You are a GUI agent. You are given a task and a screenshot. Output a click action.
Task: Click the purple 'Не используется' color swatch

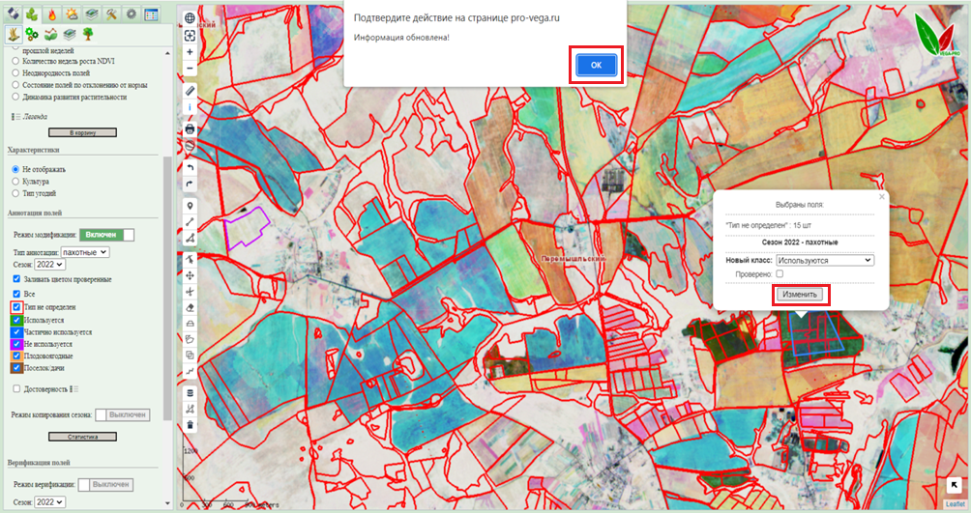pos(16,344)
